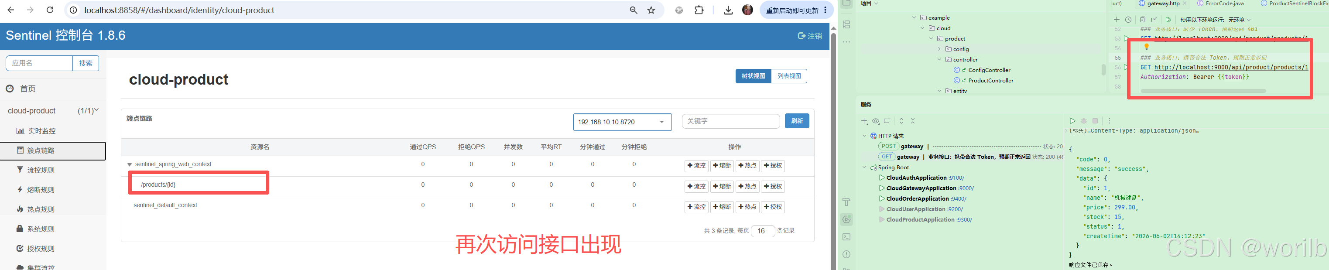Click the Services run play icon
This screenshot has width=1329, height=270.
point(1072,121)
